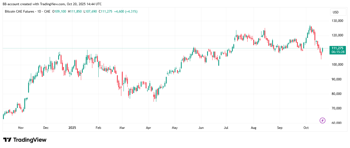Select the Nov label on time axis
The image size is (350, 148).
point(21,128)
